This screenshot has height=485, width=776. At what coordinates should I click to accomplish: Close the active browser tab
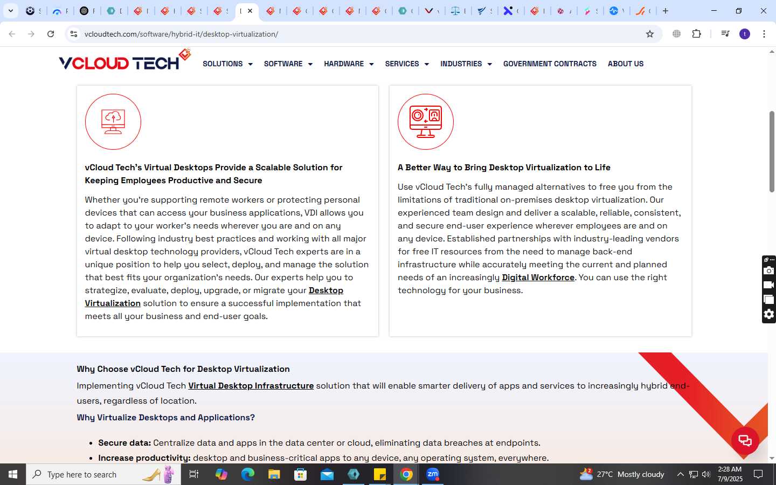(x=250, y=11)
